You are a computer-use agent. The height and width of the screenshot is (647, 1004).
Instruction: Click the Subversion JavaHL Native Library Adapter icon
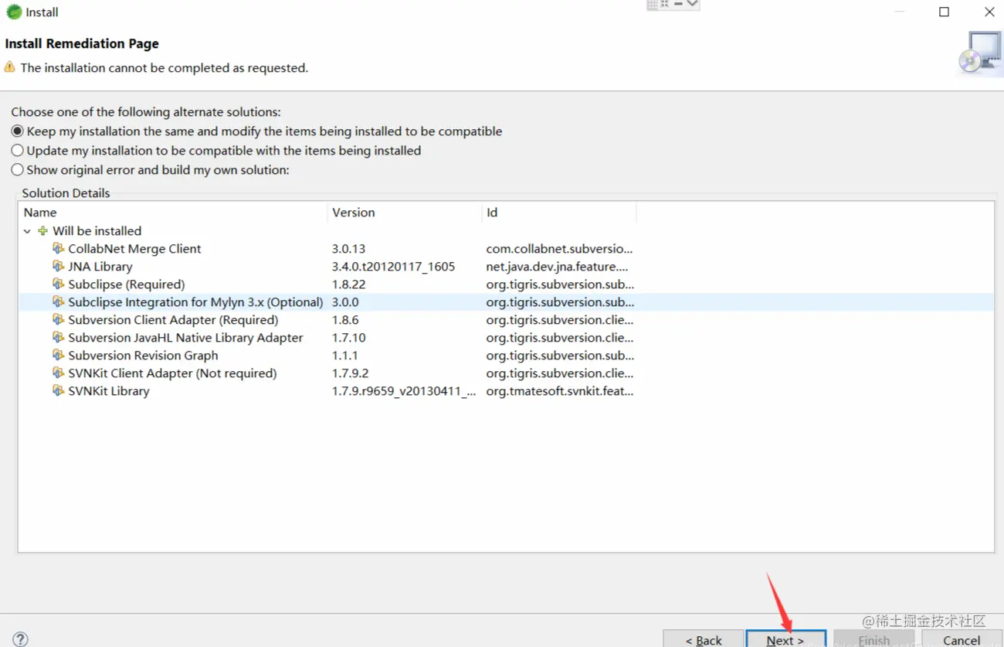58,337
